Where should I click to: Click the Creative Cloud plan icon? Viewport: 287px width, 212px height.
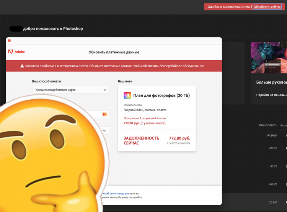(x=127, y=95)
